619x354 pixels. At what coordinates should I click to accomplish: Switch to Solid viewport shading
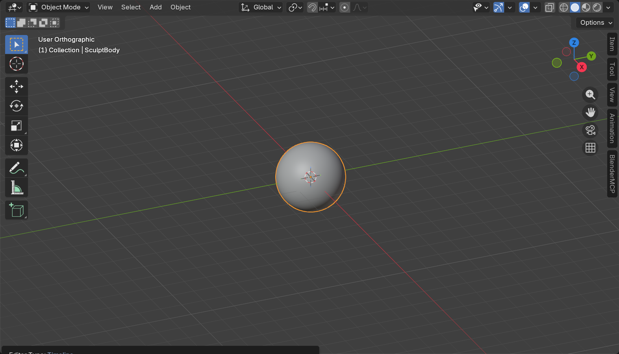(x=575, y=7)
